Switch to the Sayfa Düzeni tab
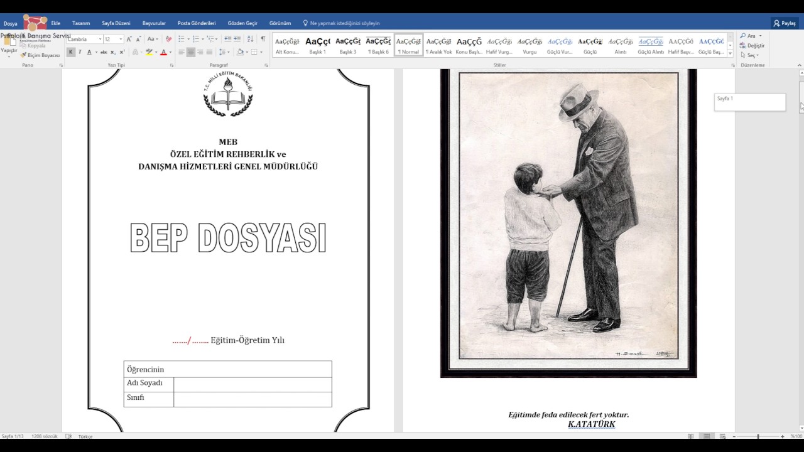The height and width of the screenshot is (452, 804). [x=116, y=23]
